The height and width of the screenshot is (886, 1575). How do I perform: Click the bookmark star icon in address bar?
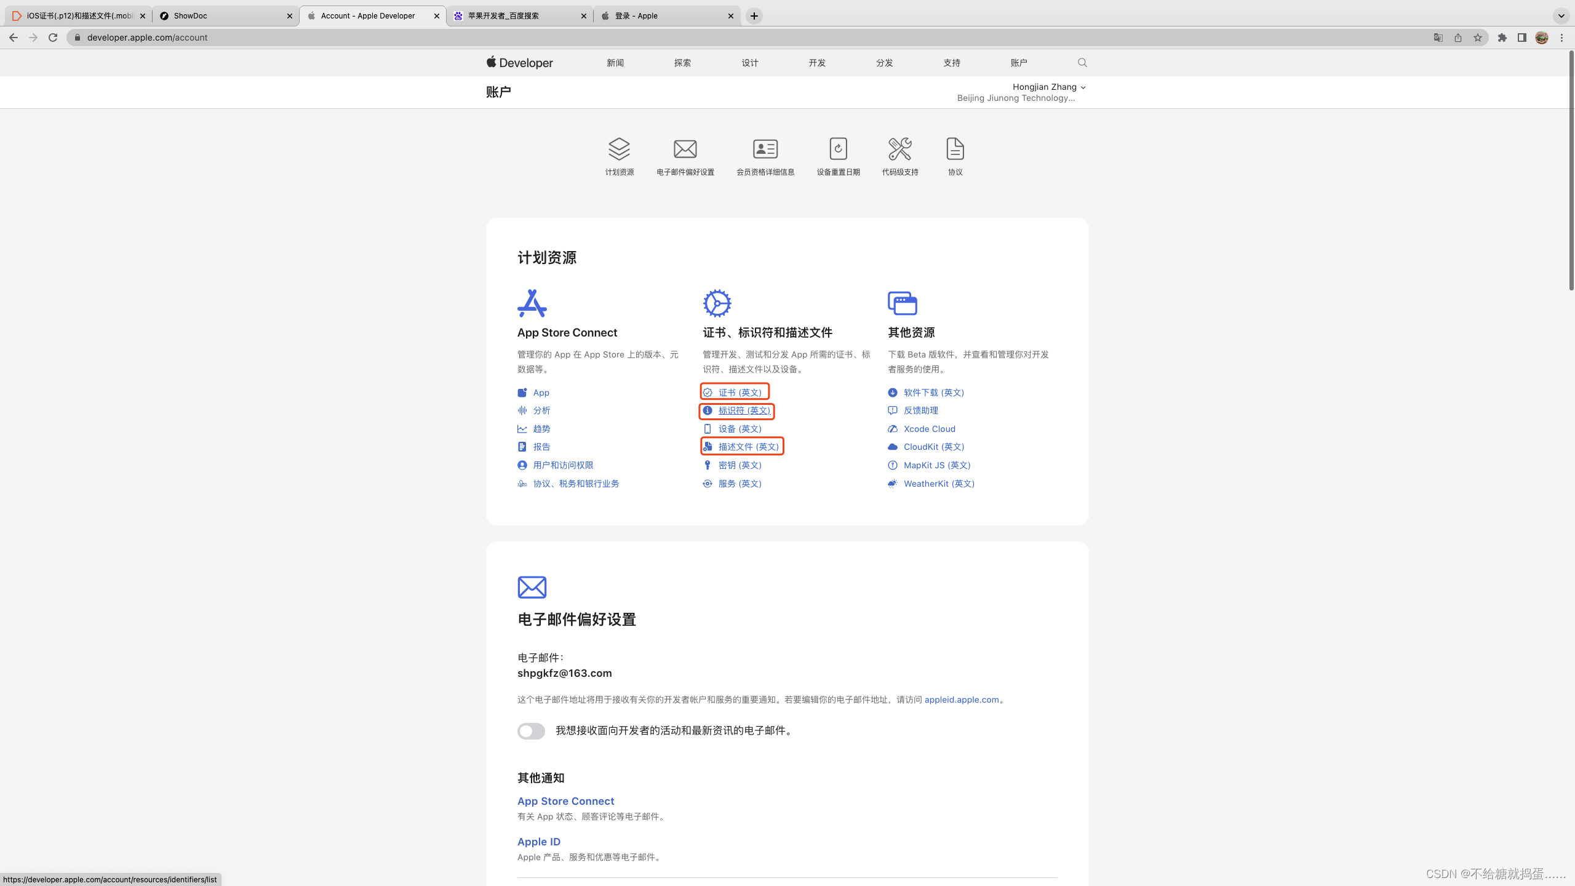(1478, 38)
